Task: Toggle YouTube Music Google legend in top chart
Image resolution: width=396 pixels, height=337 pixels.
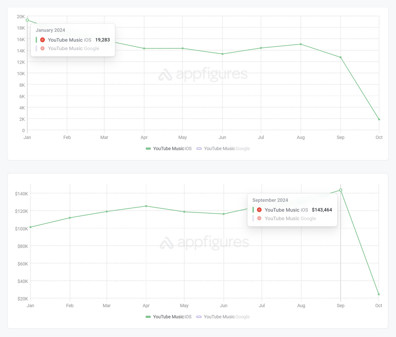Action: (x=223, y=149)
